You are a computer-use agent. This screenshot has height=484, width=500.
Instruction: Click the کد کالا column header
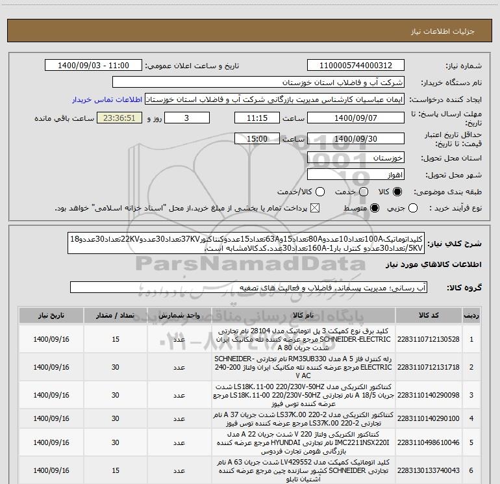(x=429, y=316)
